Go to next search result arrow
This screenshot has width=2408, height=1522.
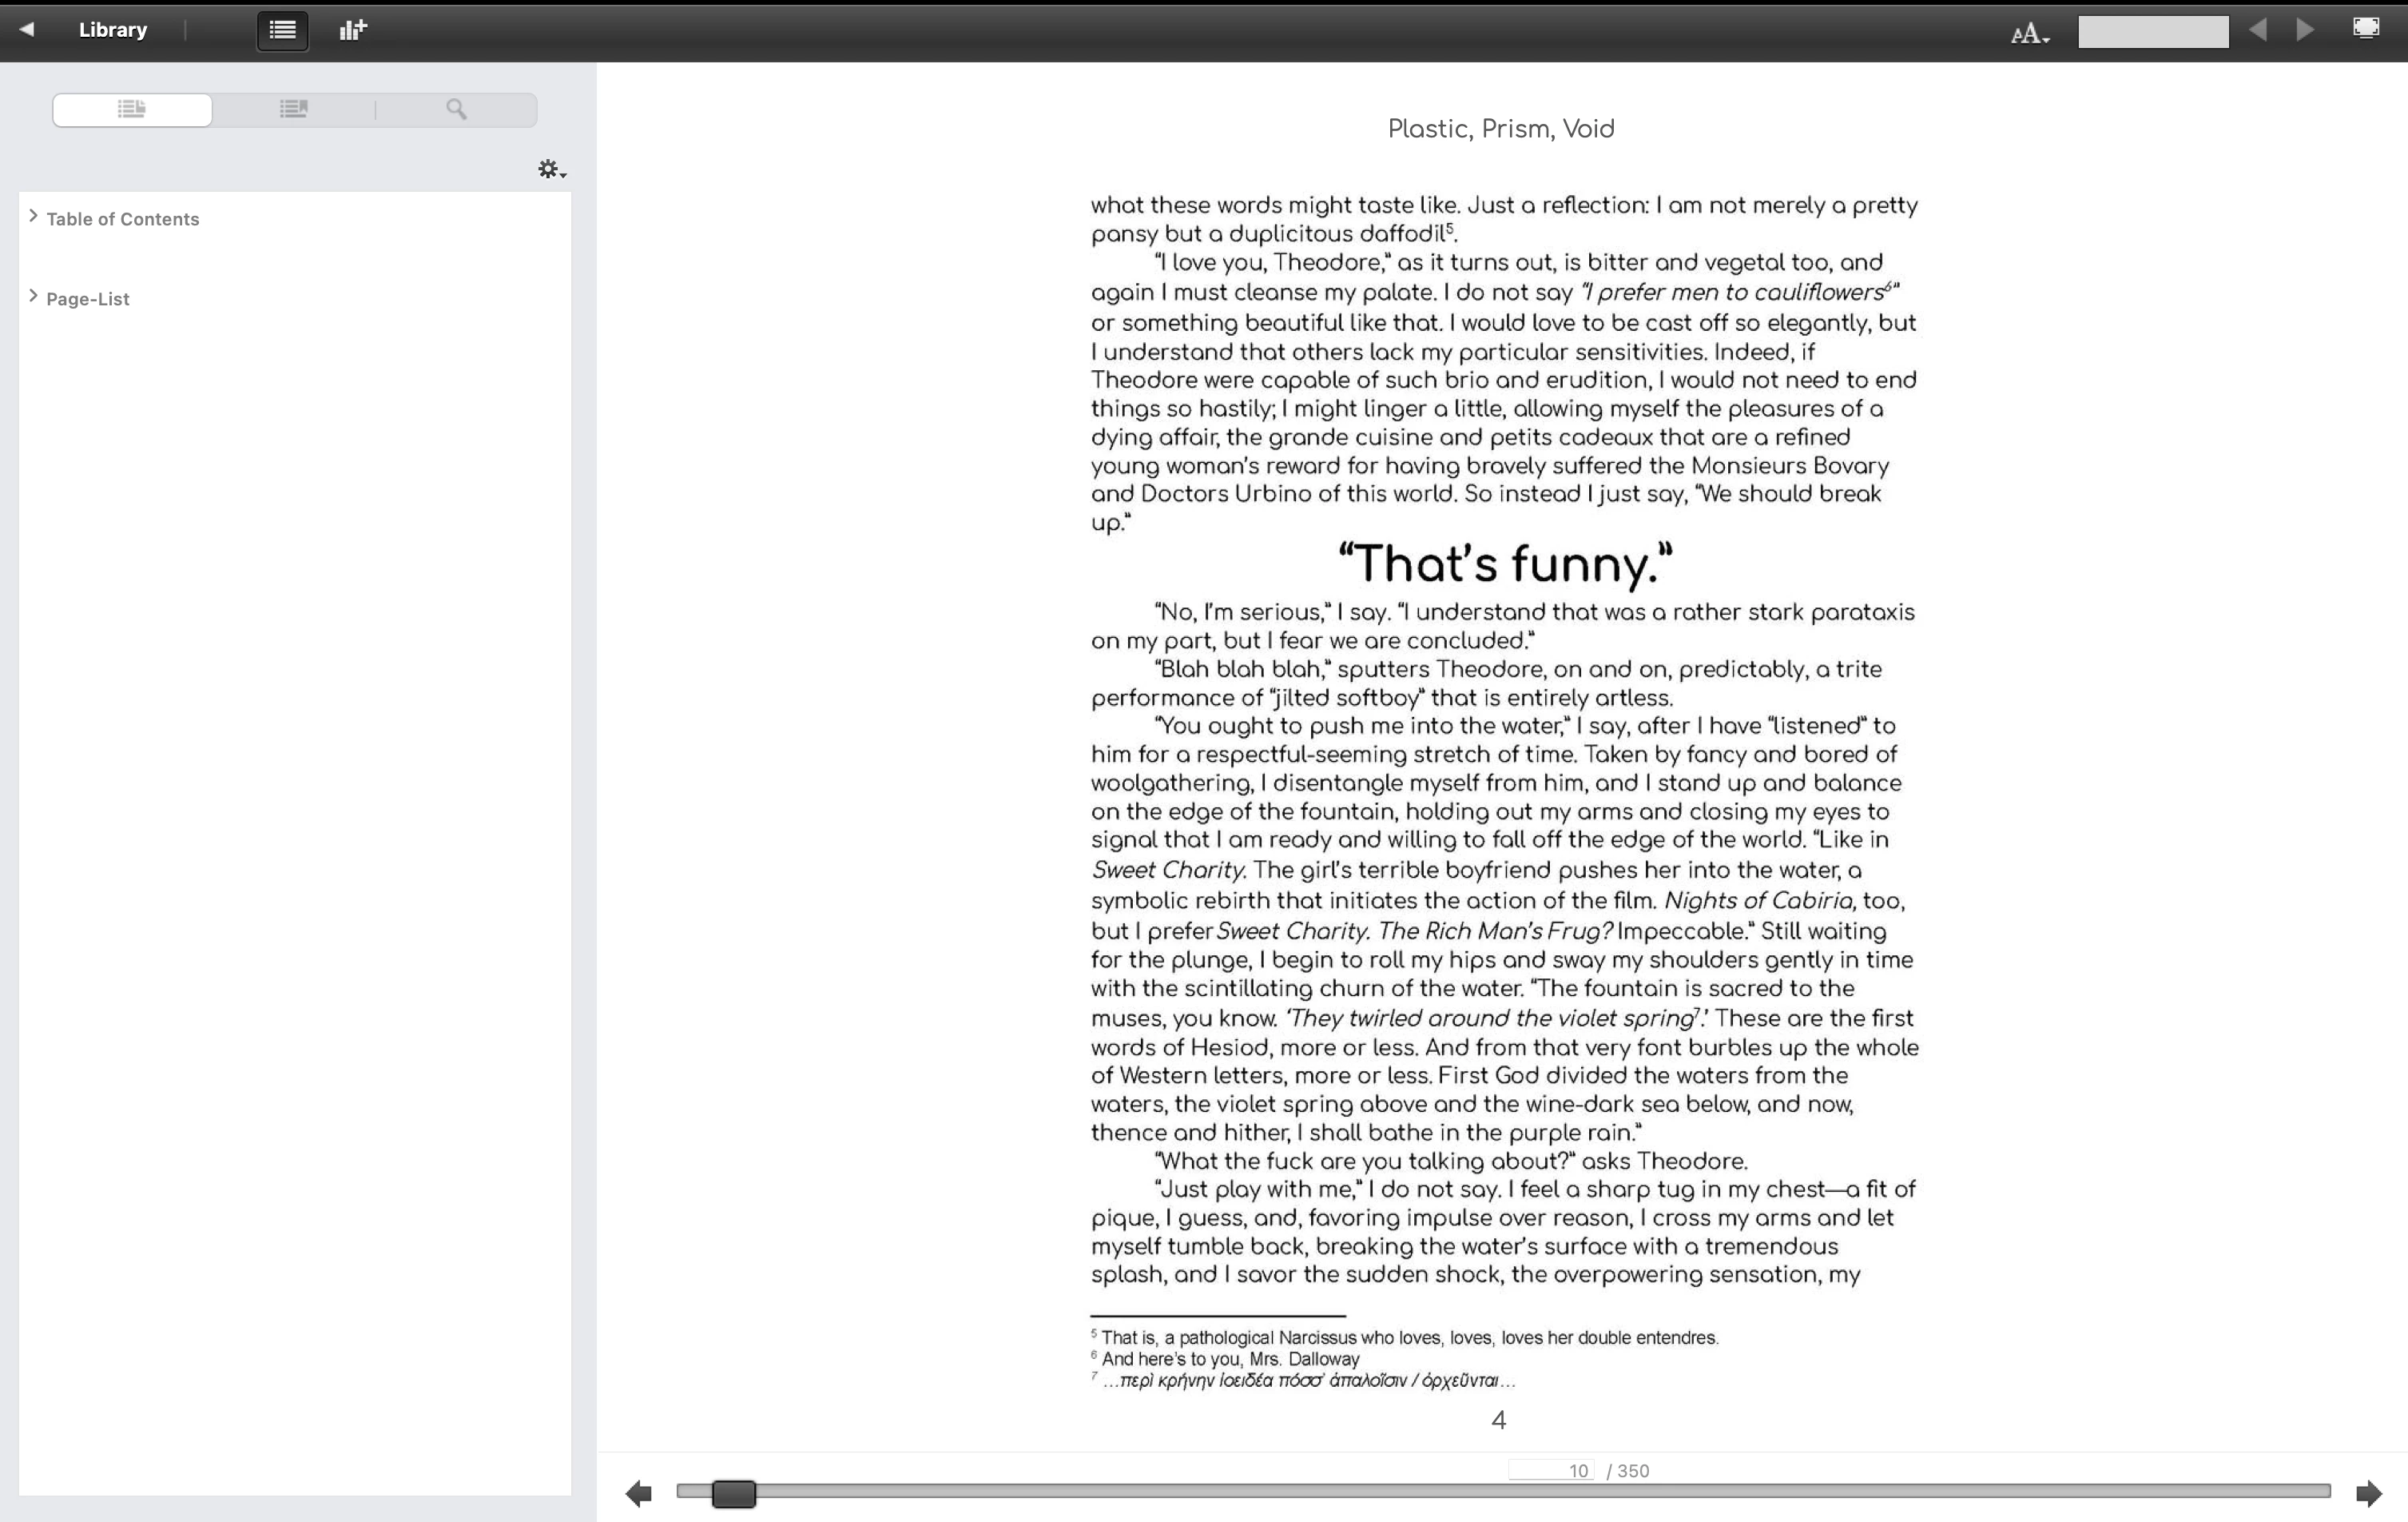click(2305, 30)
